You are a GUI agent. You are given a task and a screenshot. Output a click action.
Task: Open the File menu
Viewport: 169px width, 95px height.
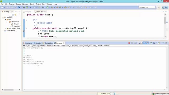(x=2, y=4)
